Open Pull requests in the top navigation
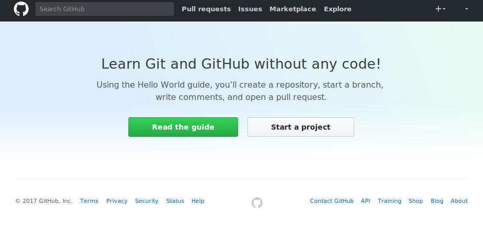 [x=206, y=9]
